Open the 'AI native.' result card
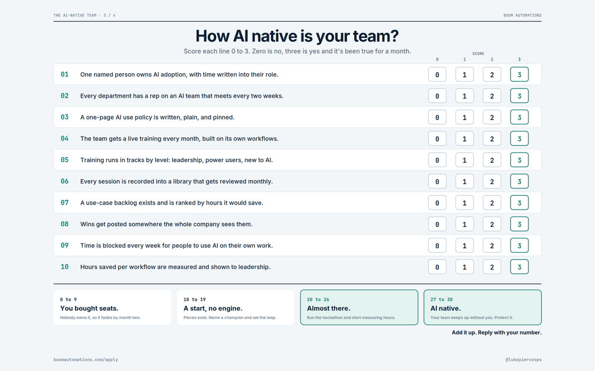This screenshot has width=595, height=371. pyautogui.click(x=482, y=308)
